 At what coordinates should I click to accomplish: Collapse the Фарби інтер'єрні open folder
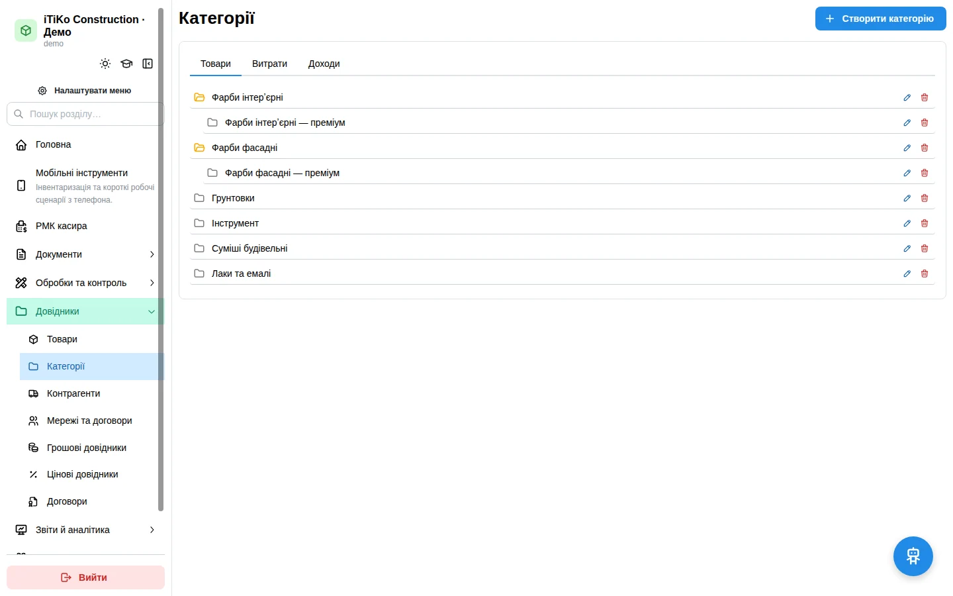click(199, 97)
